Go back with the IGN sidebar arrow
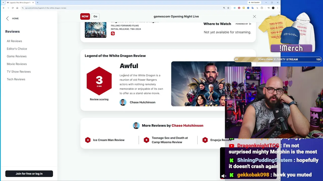The image size is (323, 181). [8, 18]
